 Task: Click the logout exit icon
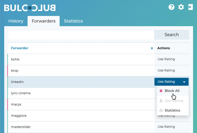(x=190, y=7)
